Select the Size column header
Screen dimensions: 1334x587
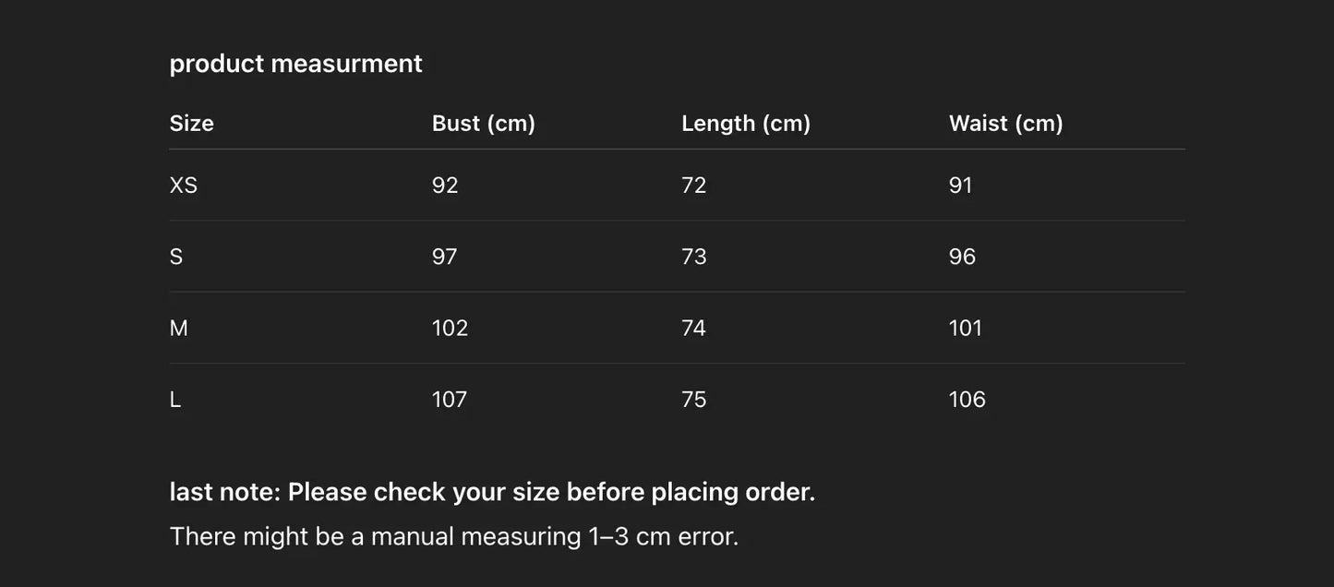[192, 124]
